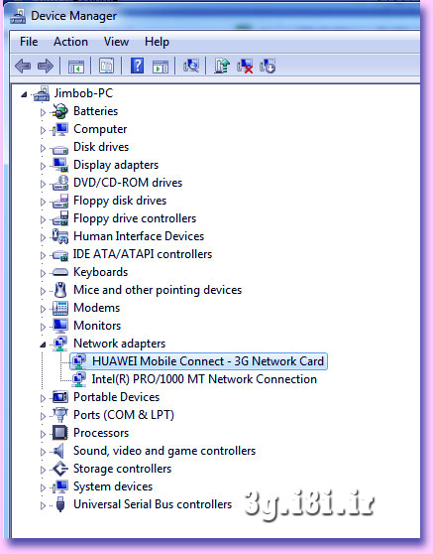Click Update driver software toolbar icon
Screen dimensions: 433x554
[222, 66]
